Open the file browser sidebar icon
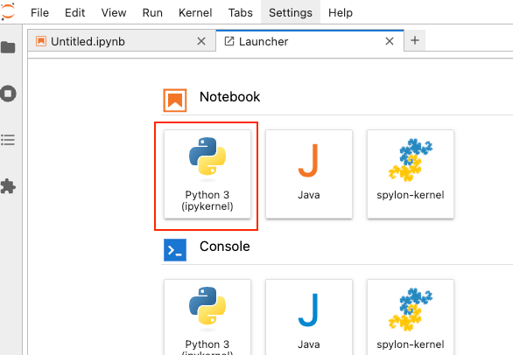The width and height of the screenshot is (513, 355). click(x=8, y=47)
